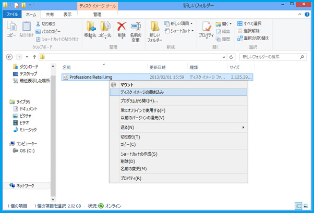Viewport: 314px width, 213px height.
Task: Click the 新しいフォルダー ribbon icon
Action: tap(155, 27)
